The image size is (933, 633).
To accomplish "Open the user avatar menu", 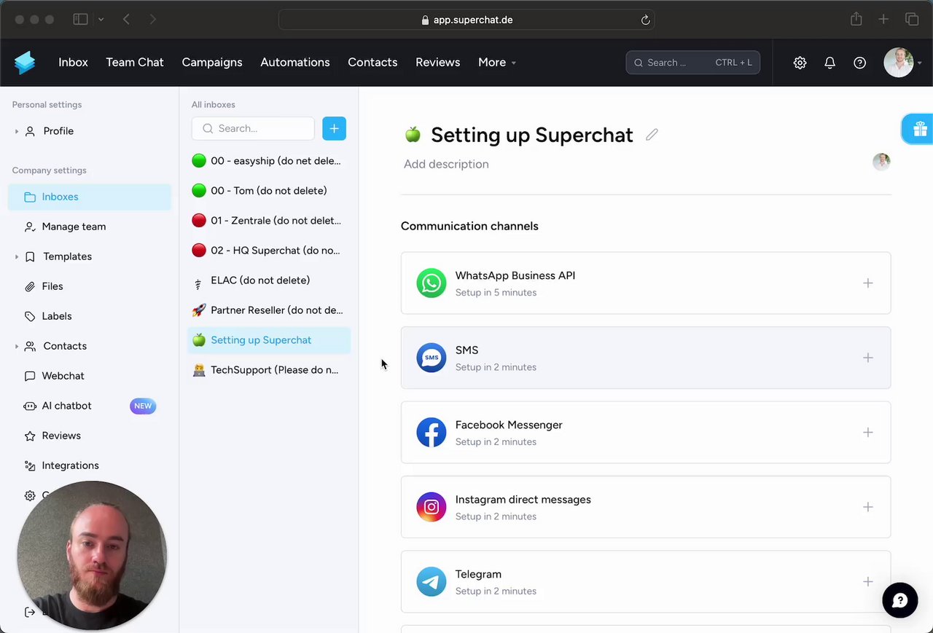I will [899, 63].
